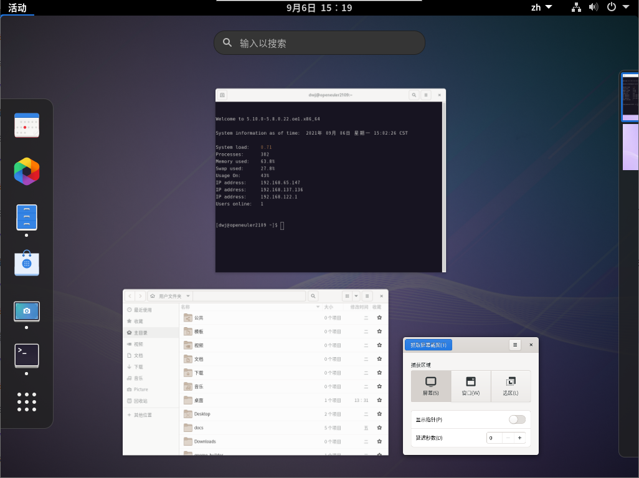
Task: Open the screenshot tool hamburger menu
Action: [x=514, y=345]
